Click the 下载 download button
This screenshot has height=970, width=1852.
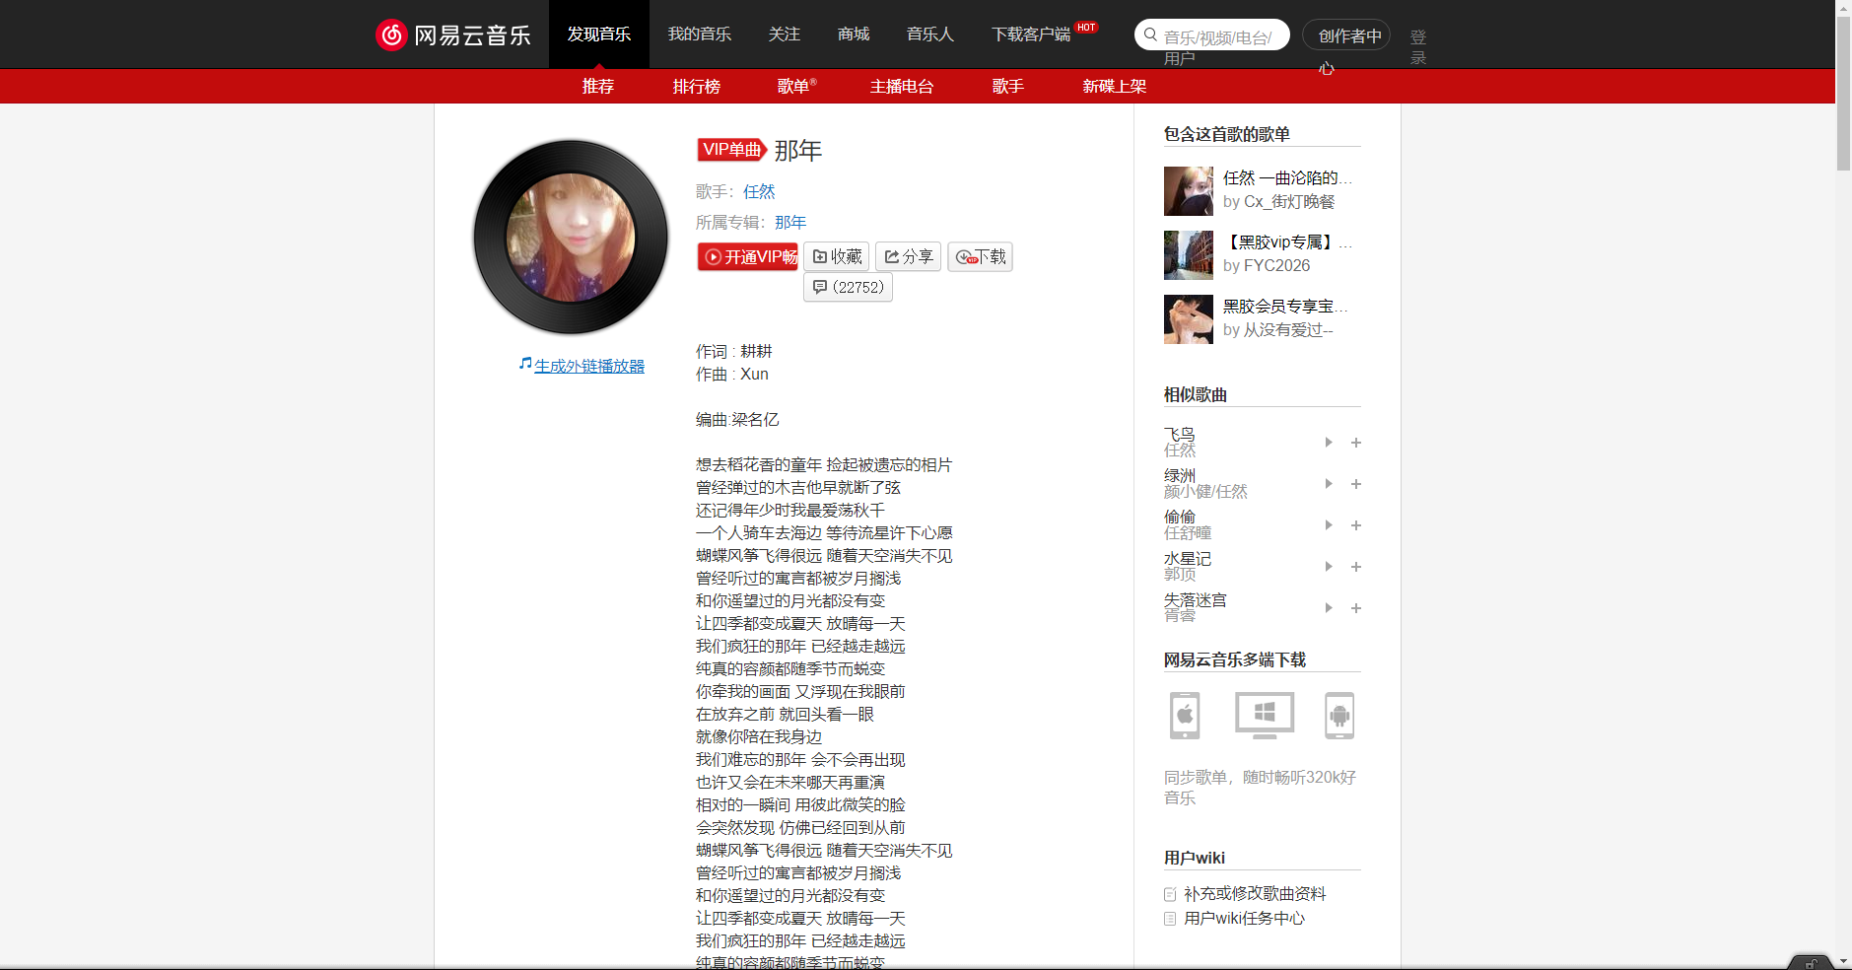(x=981, y=256)
